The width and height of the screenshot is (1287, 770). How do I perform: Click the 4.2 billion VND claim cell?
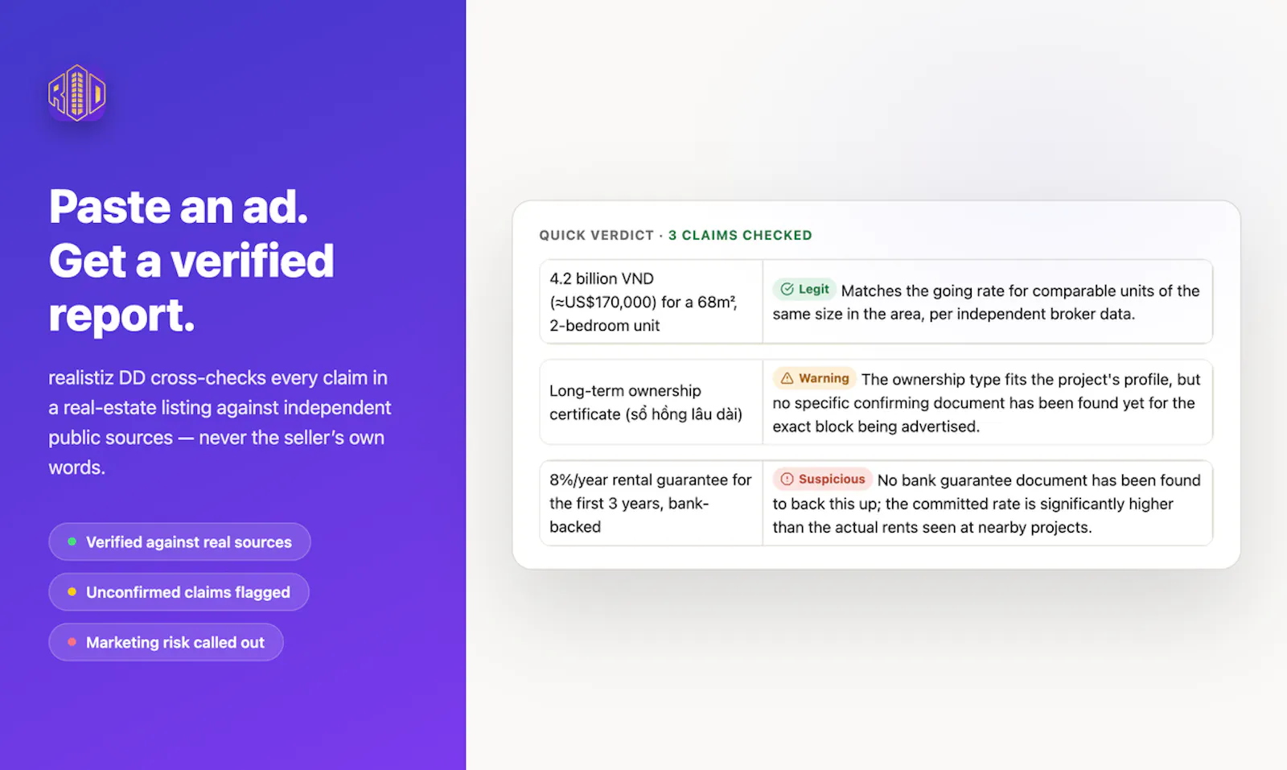coord(652,302)
